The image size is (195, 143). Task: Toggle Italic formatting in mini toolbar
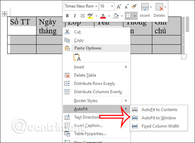coord(75,16)
